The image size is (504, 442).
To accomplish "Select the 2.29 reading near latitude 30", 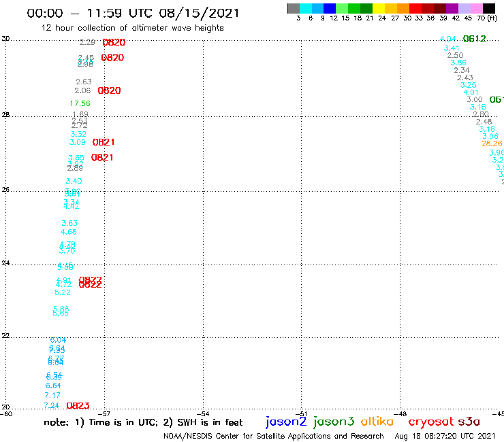I will pos(87,42).
